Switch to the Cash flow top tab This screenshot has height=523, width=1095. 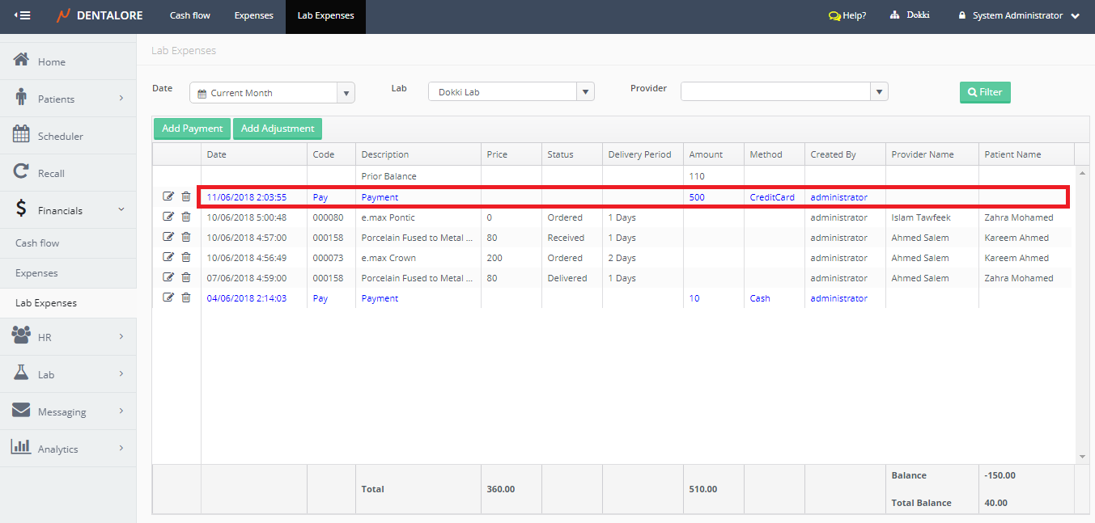click(190, 15)
